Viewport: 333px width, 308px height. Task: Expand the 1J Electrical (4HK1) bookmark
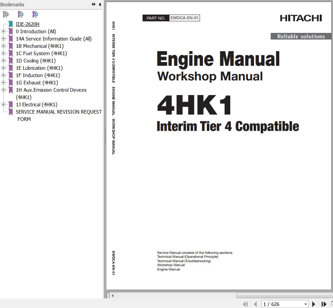click(x=3, y=104)
